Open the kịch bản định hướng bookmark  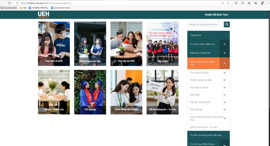click(61, 8)
